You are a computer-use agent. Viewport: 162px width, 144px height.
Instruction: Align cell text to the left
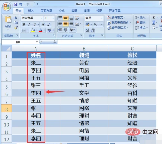[60, 24]
